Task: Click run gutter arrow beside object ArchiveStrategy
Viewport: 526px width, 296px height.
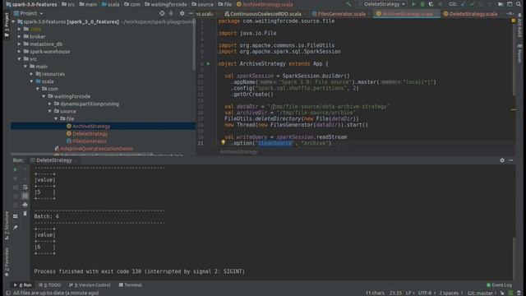Action: click(208, 64)
